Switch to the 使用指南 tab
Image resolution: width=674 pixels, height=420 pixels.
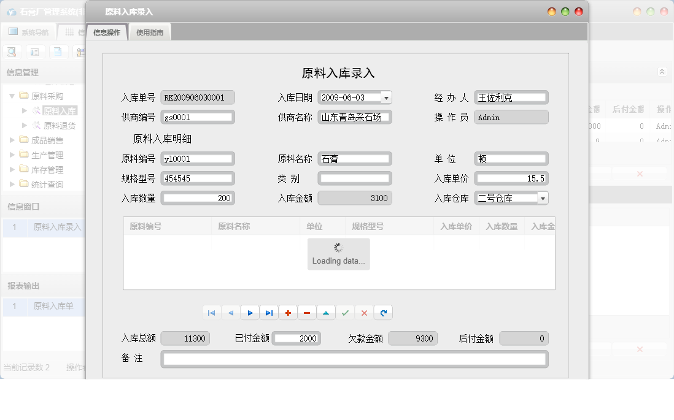tap(151, 31)
